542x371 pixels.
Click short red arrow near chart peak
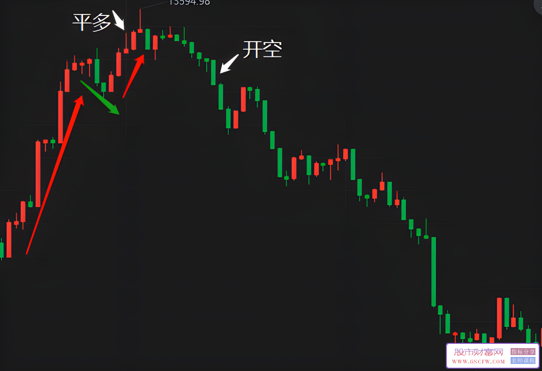click(134, 76)
